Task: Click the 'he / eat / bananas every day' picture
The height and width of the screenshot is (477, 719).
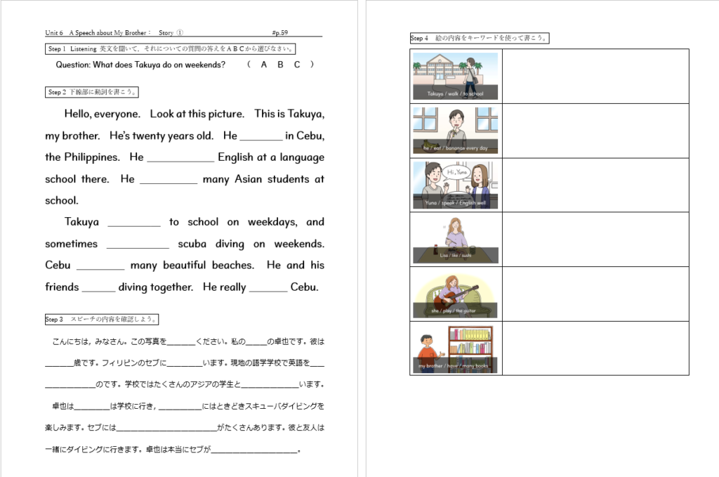Action: [x=455, y=131]
